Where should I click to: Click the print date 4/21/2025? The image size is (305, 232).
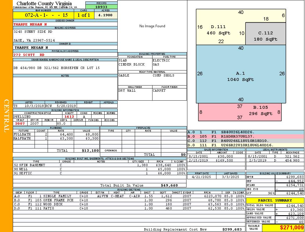[201, 177]
